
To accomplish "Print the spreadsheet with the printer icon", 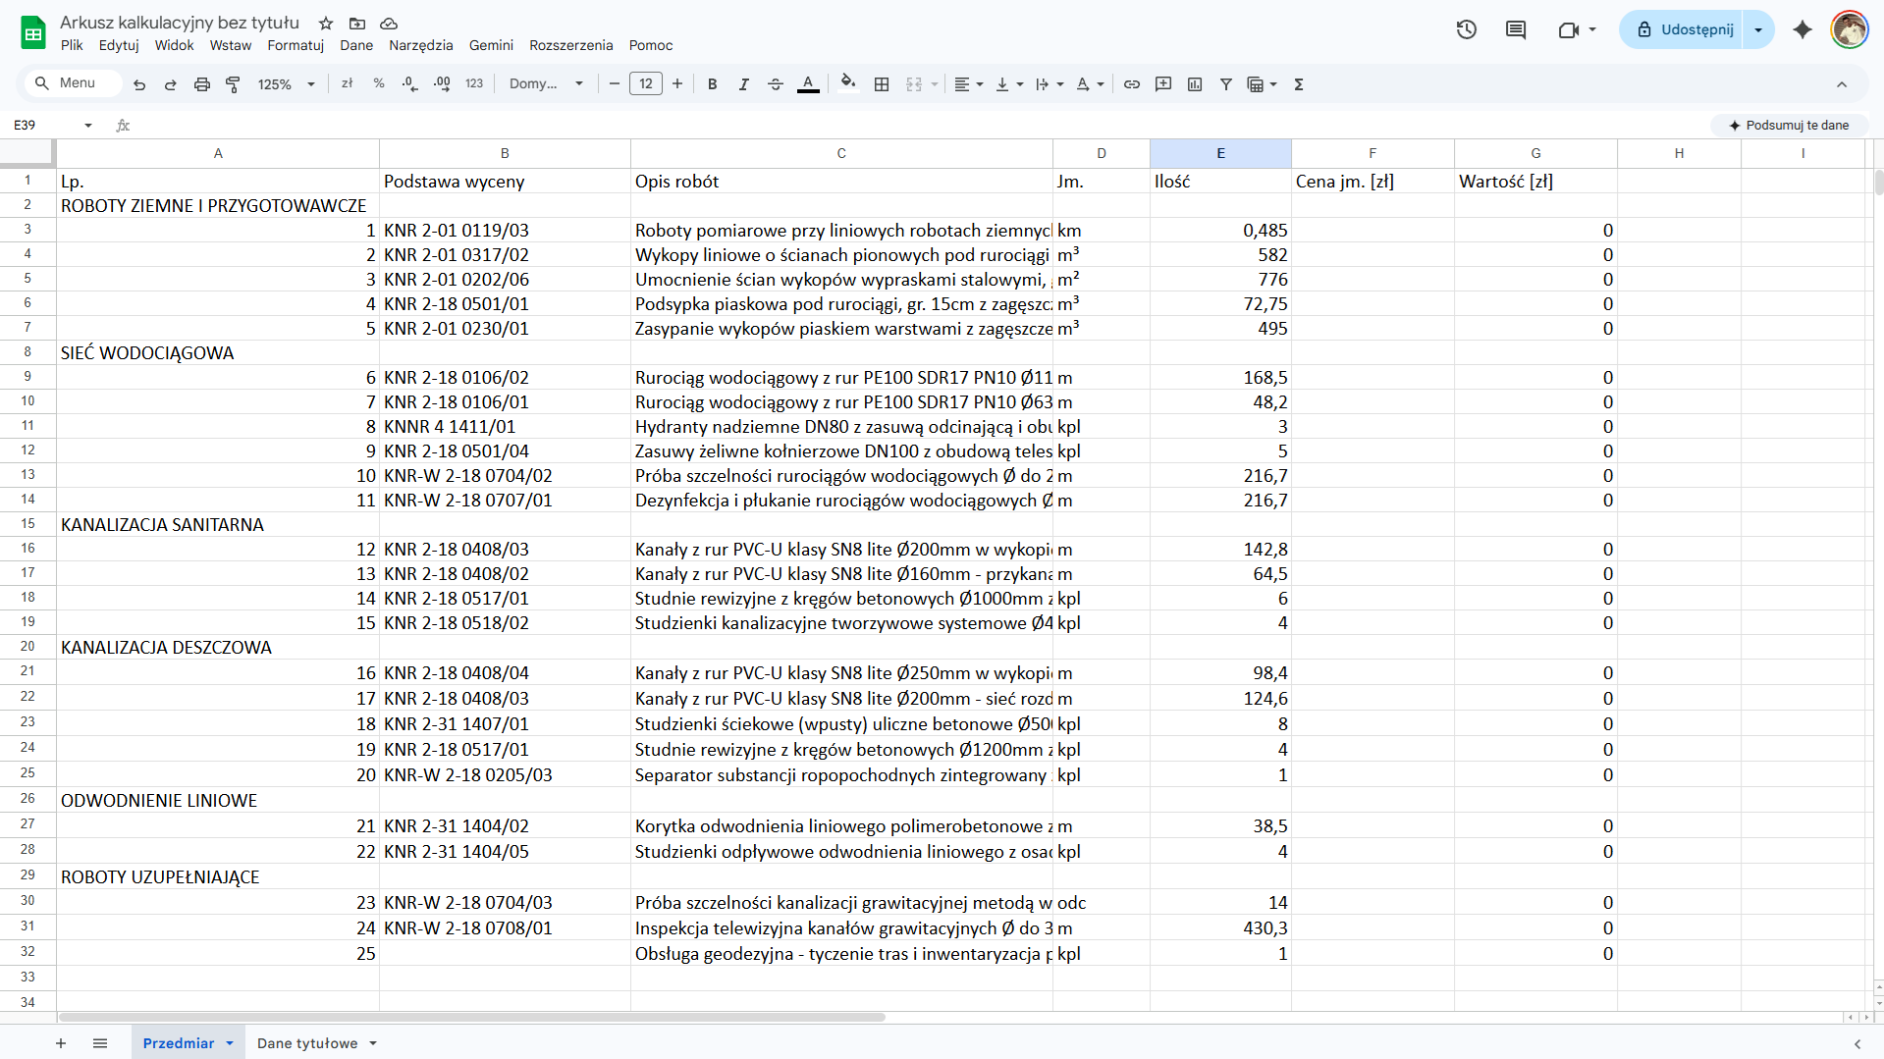I will click(x=202, y=84).
